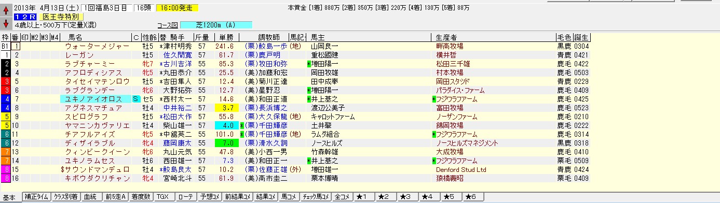Open the 着度数 tab
Image resolution: width=720 pixels, height=203 pixels.
coord(141,197)
